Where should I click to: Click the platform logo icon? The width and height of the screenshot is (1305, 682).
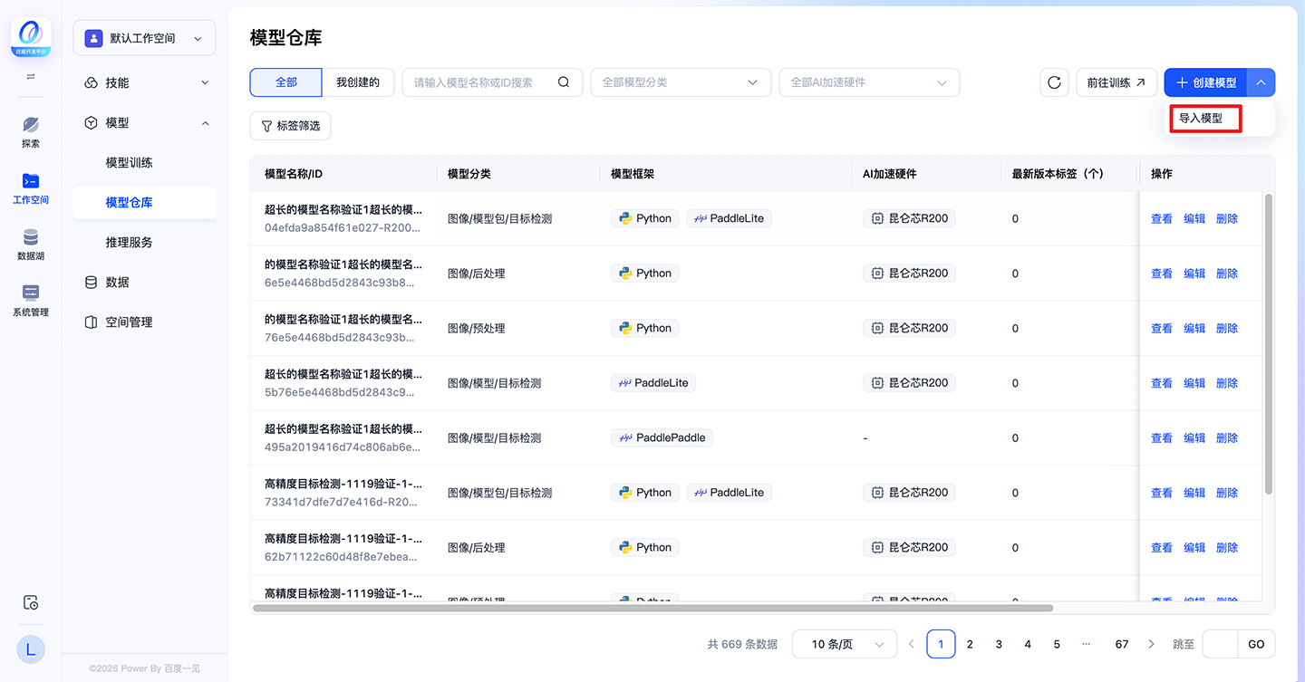(x=31, y=38)
